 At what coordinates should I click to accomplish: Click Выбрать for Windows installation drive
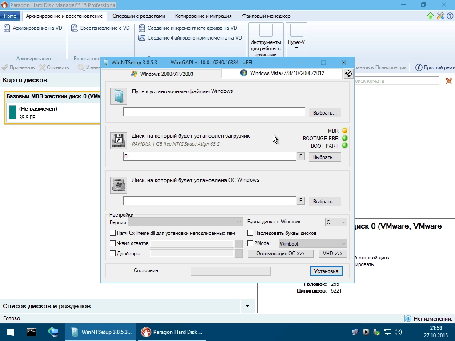(325, 201)
